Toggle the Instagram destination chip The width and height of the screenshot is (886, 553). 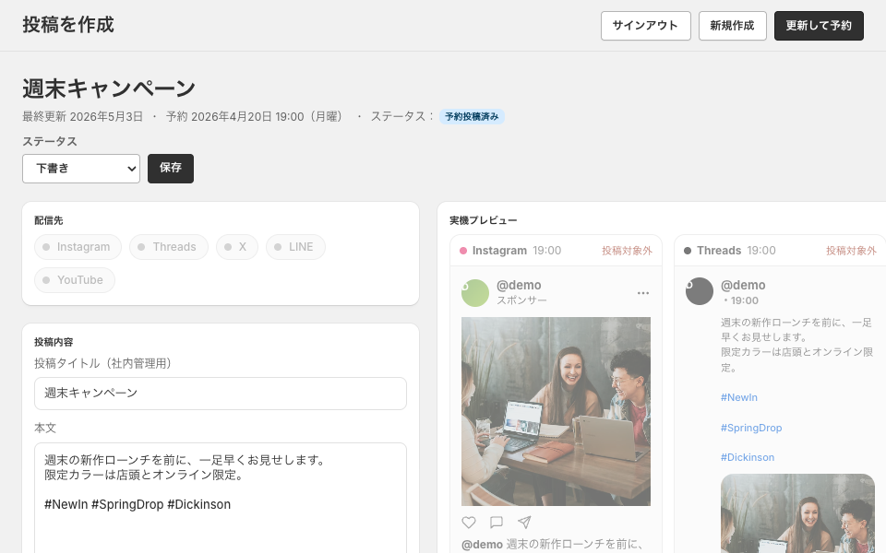tap(78, 247)
